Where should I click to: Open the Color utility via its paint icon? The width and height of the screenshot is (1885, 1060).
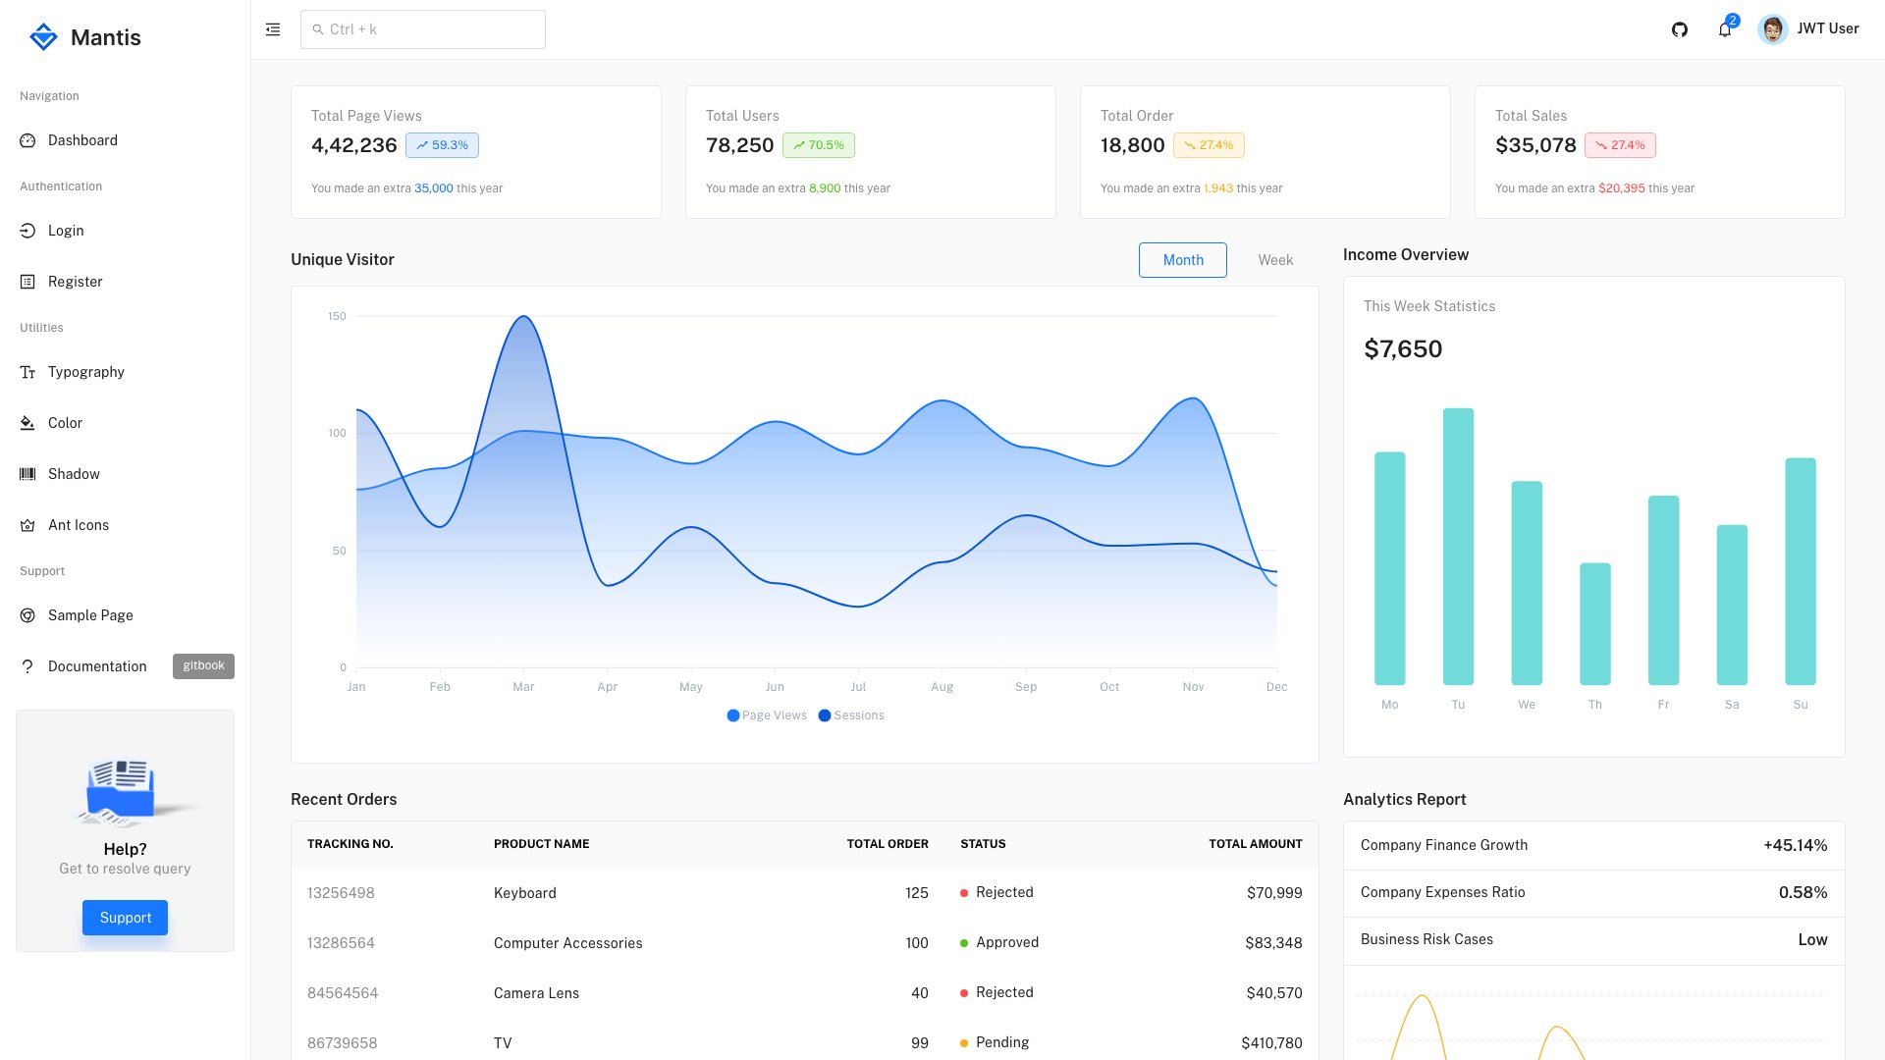[27, 423]
